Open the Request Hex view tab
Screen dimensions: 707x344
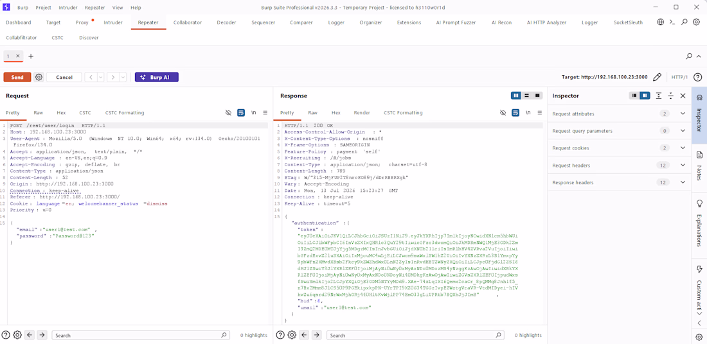61,112
